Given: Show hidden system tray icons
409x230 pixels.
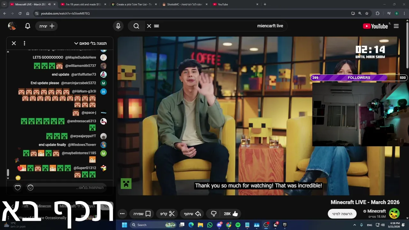Looking at the screenshot, I should (355, 225).
